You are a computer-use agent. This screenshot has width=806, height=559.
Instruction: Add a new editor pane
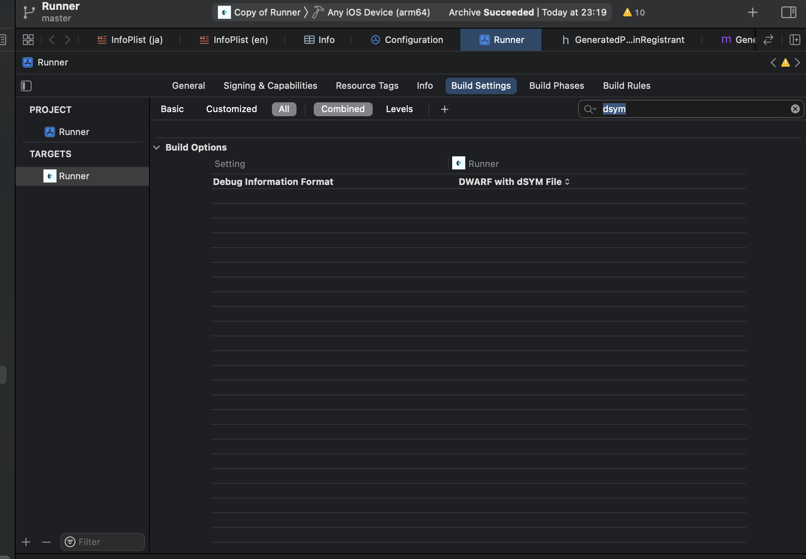795,40
